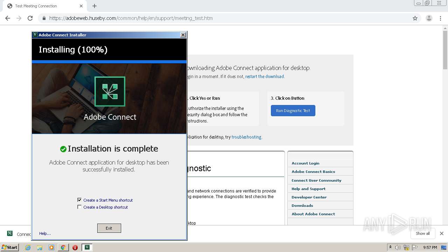Click the green installation complete checkmark
This screenshot has height=252, width=448.
(x=63, y=149)
